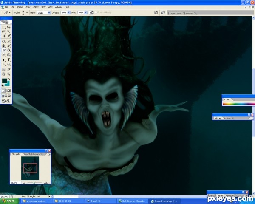Open the Layer menu
The image size is (255, 204).
(28, 7)
